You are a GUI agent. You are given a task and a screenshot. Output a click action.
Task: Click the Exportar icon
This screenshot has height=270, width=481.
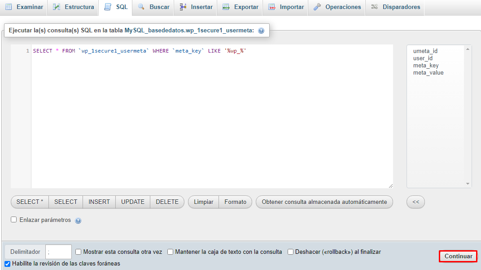[226, 7]
